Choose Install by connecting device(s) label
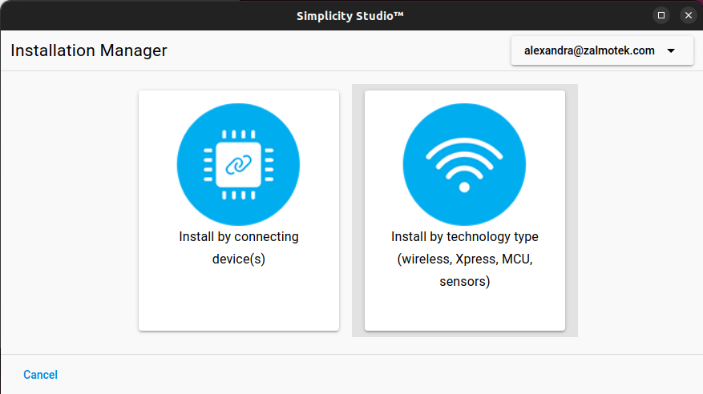 click(239, 247)
